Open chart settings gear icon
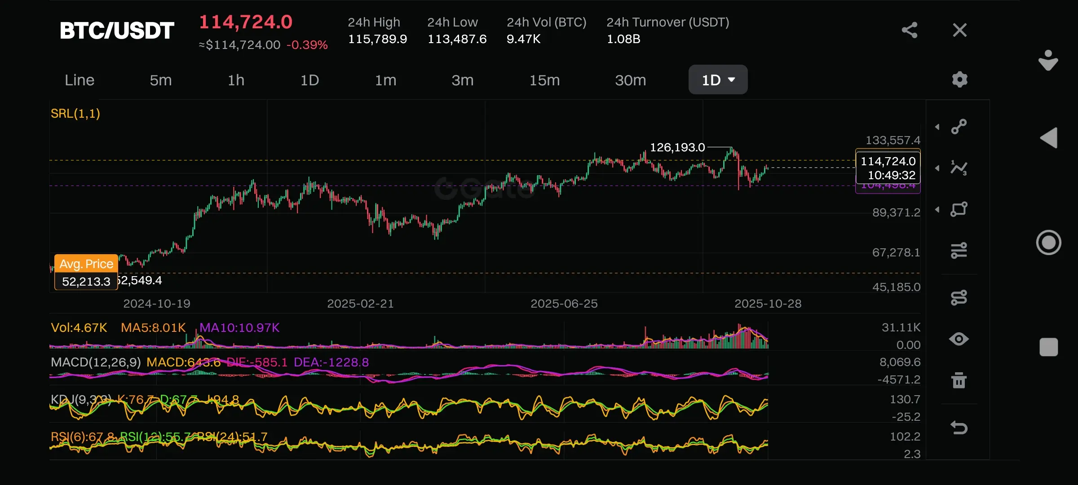Screen dimensions: 1078x485 pyautogui.click(x=959, y=79)
